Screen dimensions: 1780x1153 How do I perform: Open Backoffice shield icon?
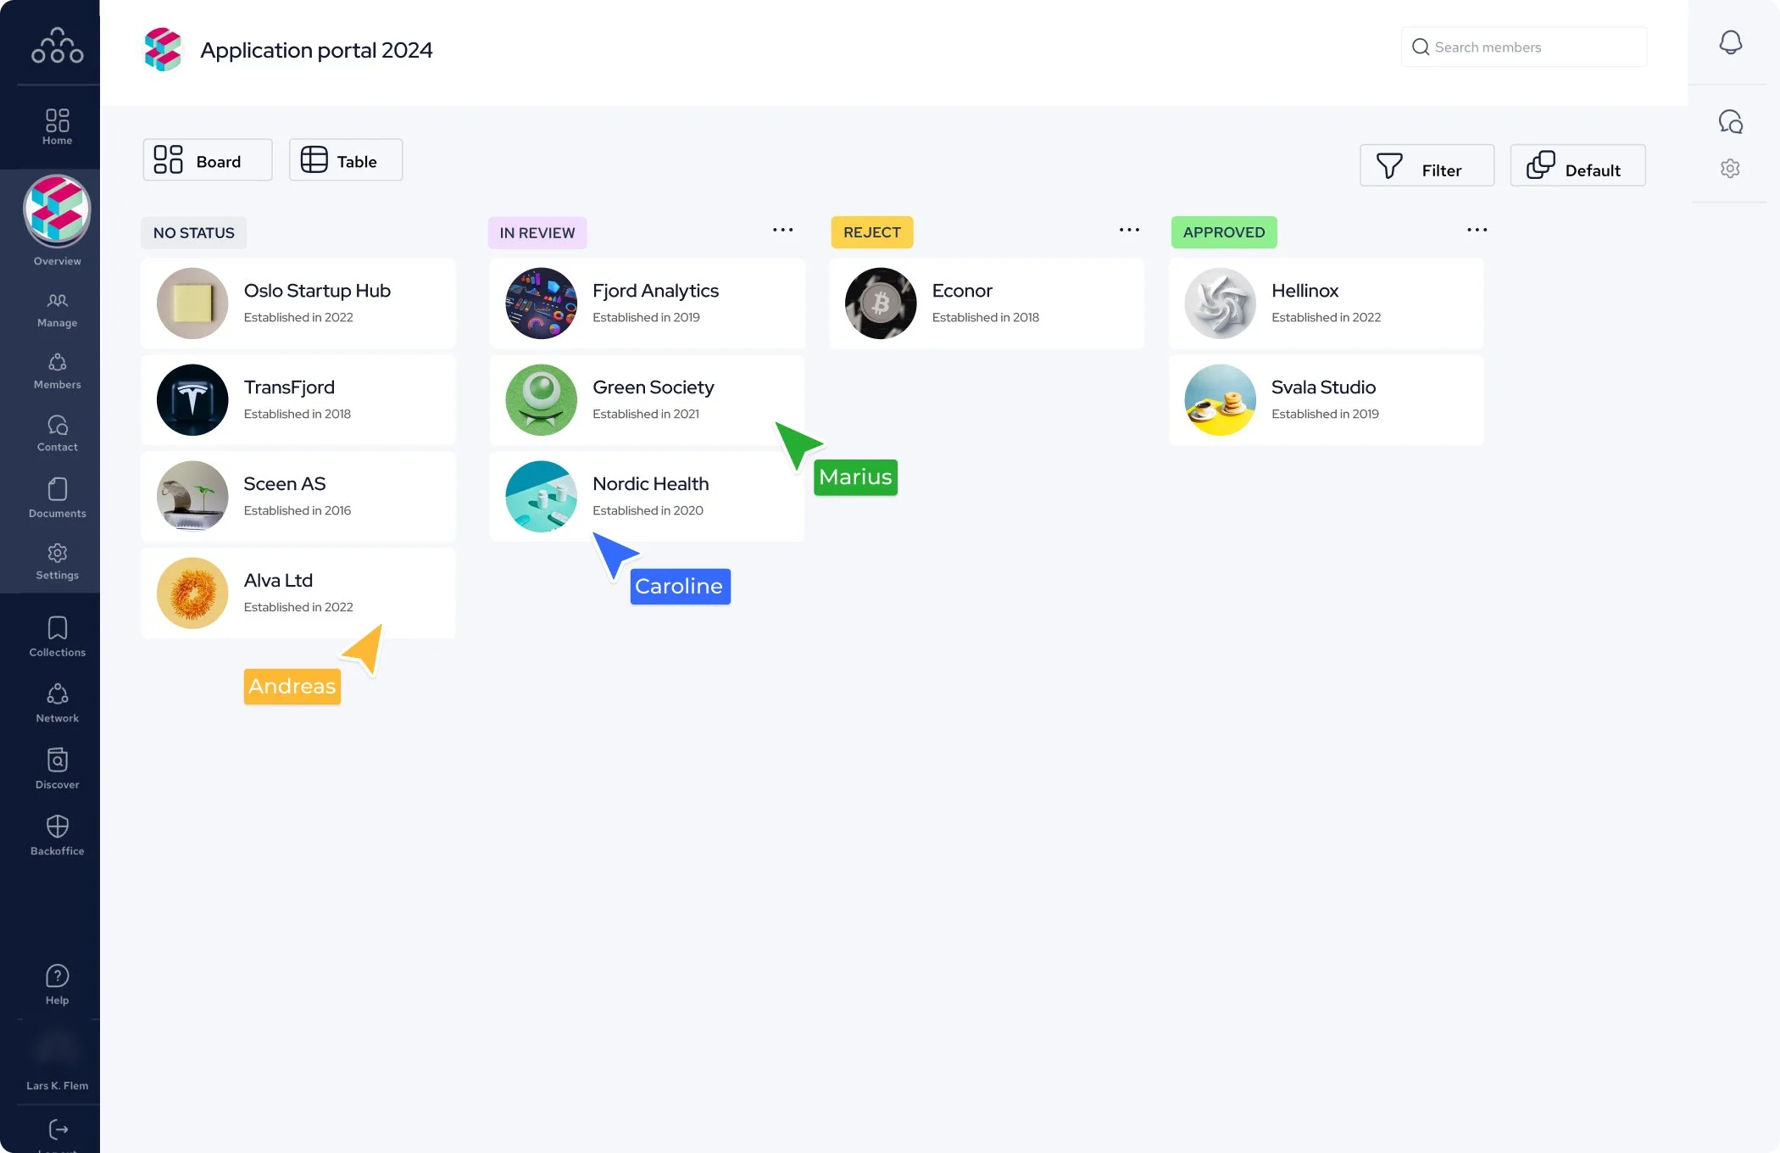(57, 834)
